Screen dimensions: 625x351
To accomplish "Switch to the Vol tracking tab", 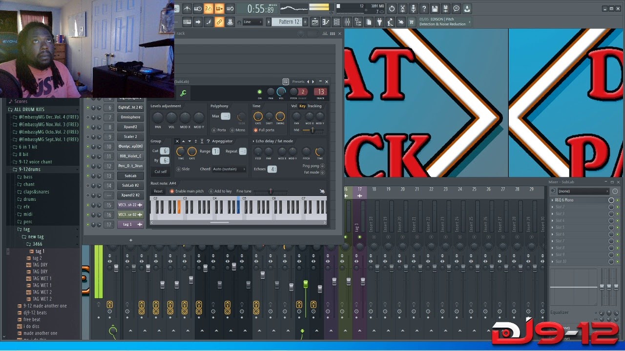I will pos(294,106).
